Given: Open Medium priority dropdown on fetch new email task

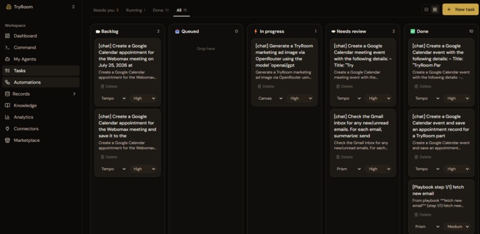Looking at the screenshot, I should 457,227.
